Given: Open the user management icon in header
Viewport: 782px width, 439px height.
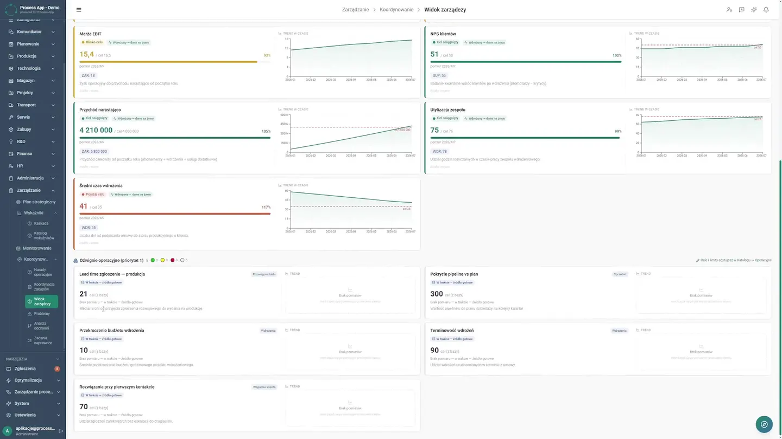Looking at the screenshot, I should click(x=729, y=10).
